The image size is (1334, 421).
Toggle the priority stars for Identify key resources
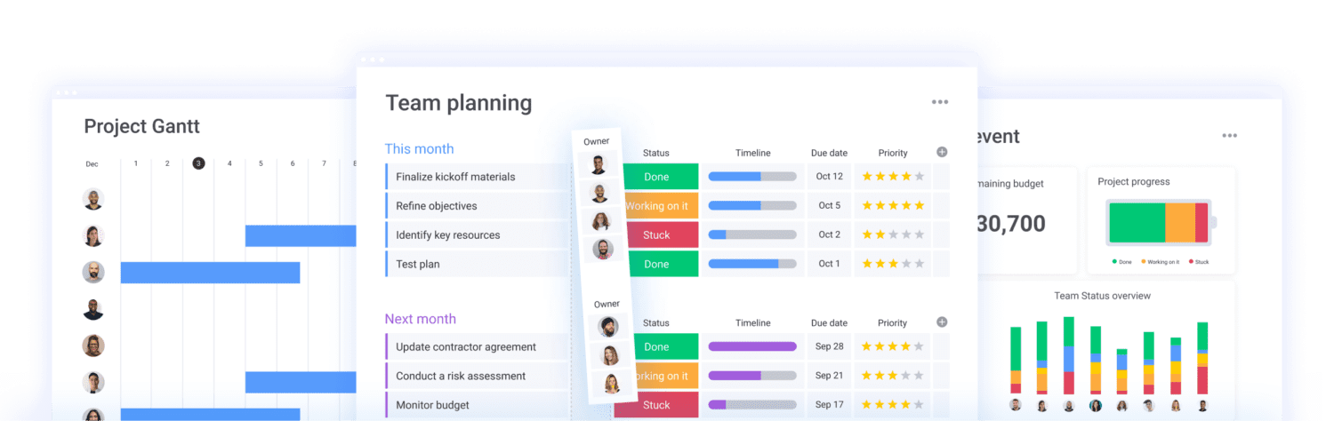pyautogui.click(x=892, y=234)
